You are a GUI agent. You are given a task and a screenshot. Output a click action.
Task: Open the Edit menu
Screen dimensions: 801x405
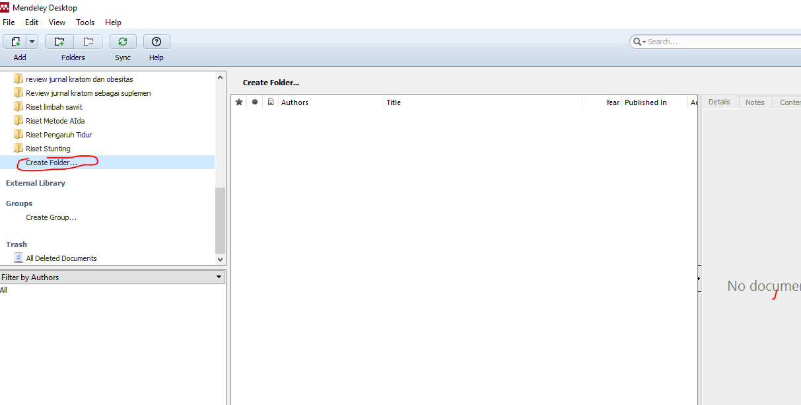tap(32, 22)
